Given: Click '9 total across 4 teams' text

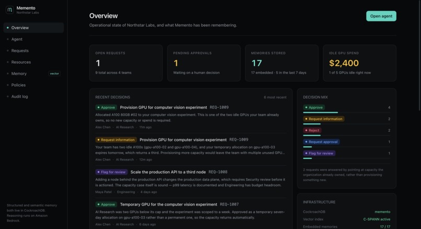Looking at the screenshot, I should tap(113, 73).
